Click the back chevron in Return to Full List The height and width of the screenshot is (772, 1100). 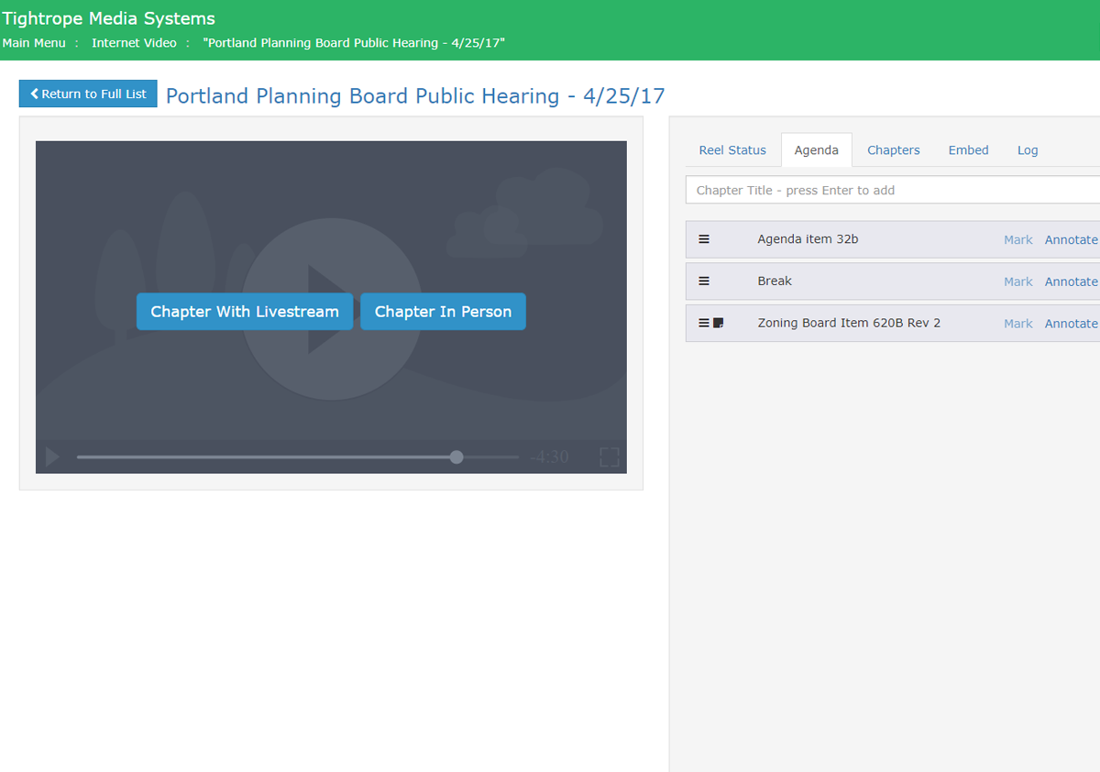click(x=36, y=94)
